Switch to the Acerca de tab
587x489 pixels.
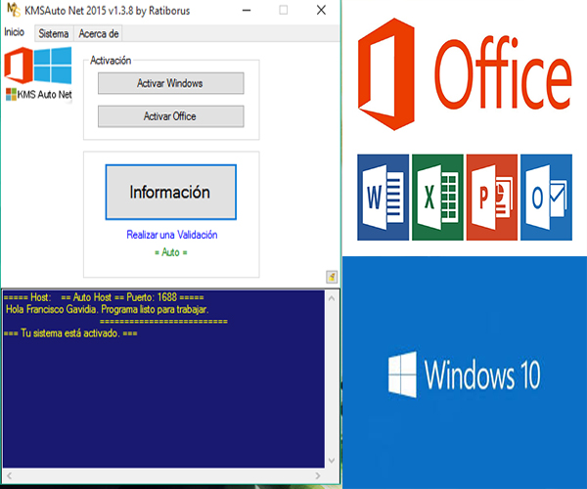click(99, 33)
